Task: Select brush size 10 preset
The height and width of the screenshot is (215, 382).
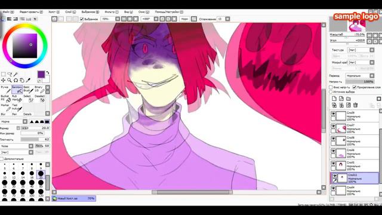Action: (x=5, y=174)
